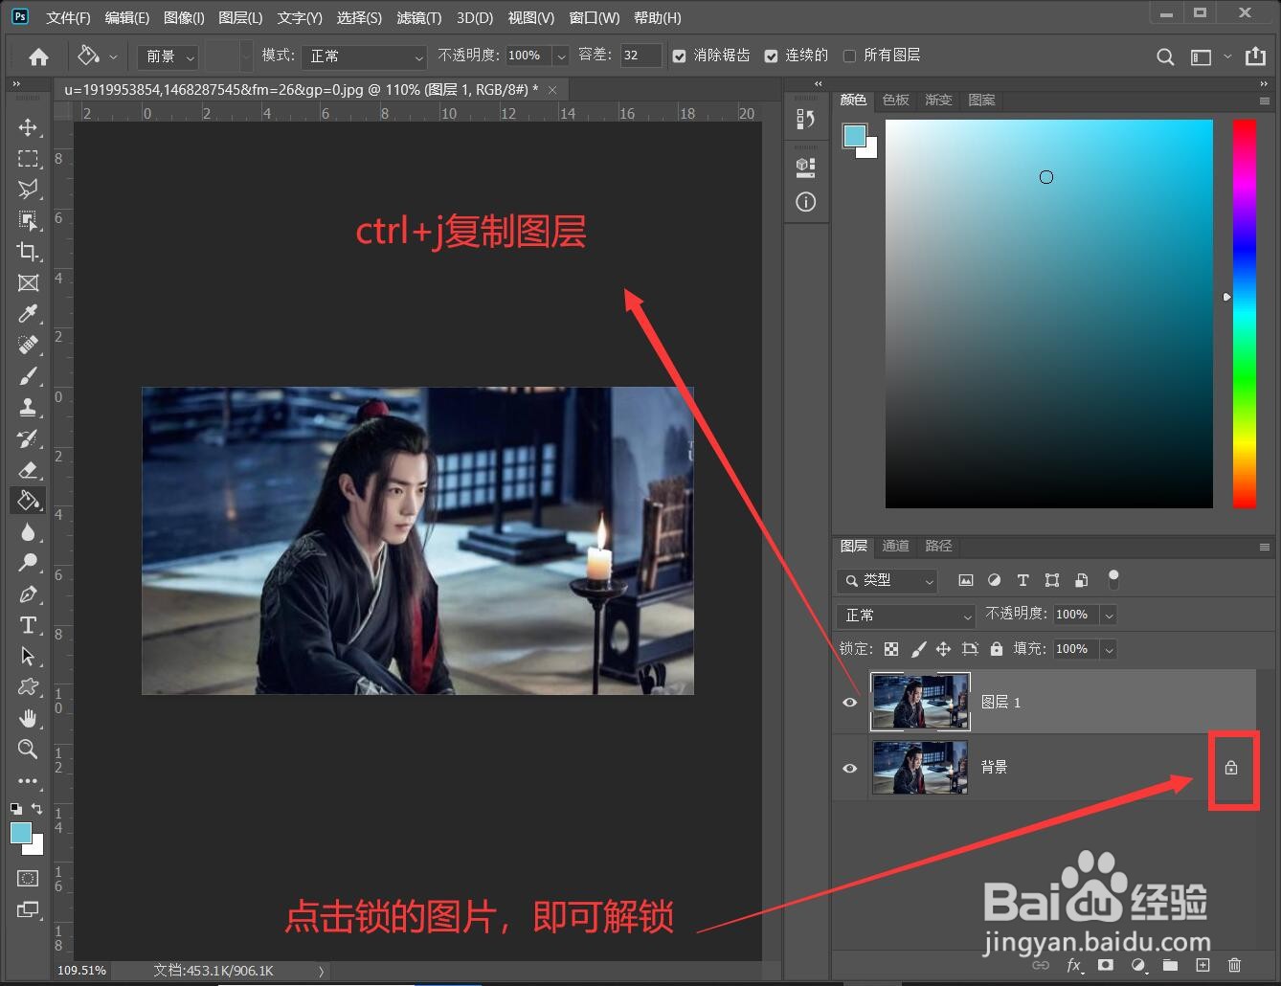1281x986 pixels.
Task: Select the Rectangular Marquee tool
Action: pos(28,159)
